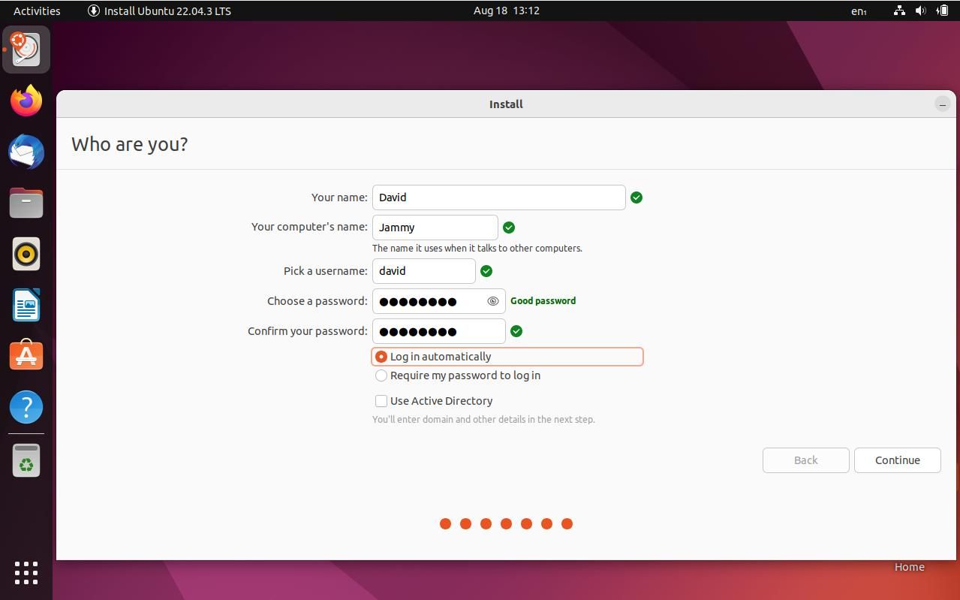The image size is (960, 600).
Task: Open LibreOffice Writer from the dock
Action: 26,305
